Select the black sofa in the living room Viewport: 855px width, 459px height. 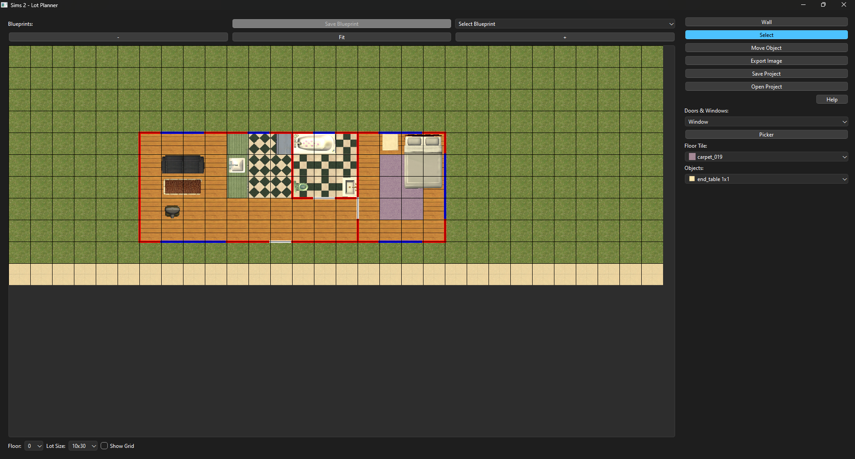pos(183,165)
